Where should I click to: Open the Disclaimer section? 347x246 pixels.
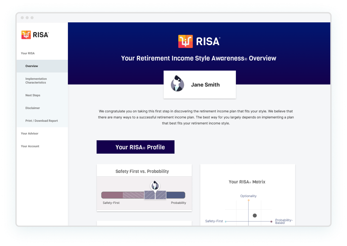click(33, 108)
